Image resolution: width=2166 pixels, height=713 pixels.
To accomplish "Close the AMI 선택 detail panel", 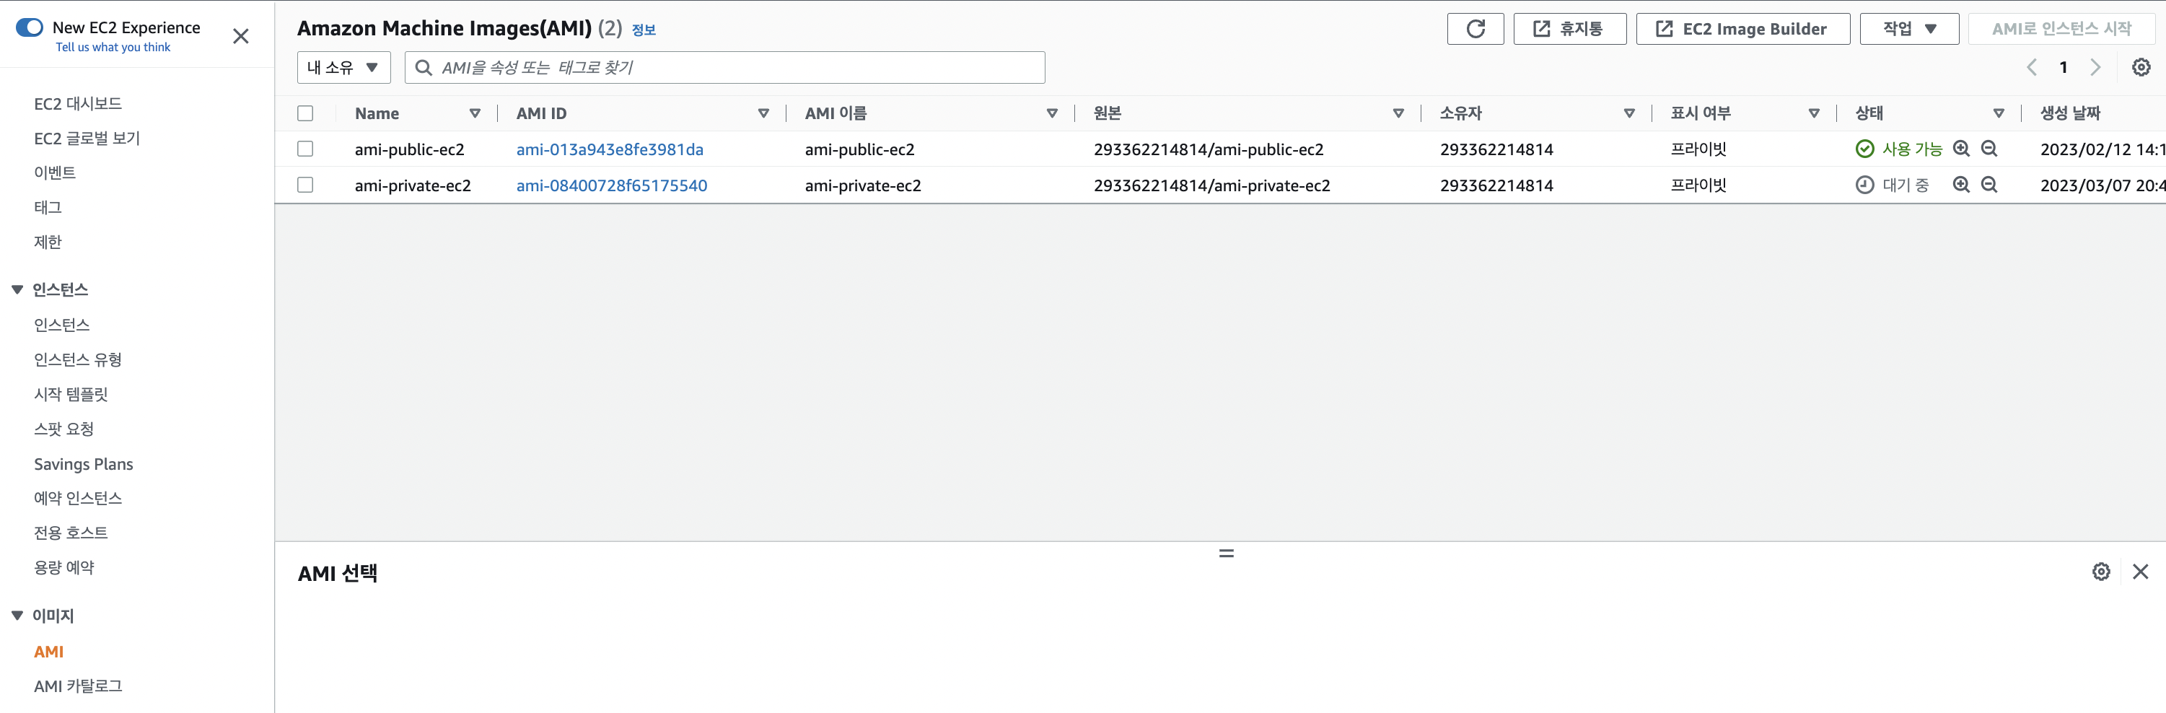I will [x=2141, y=572].
